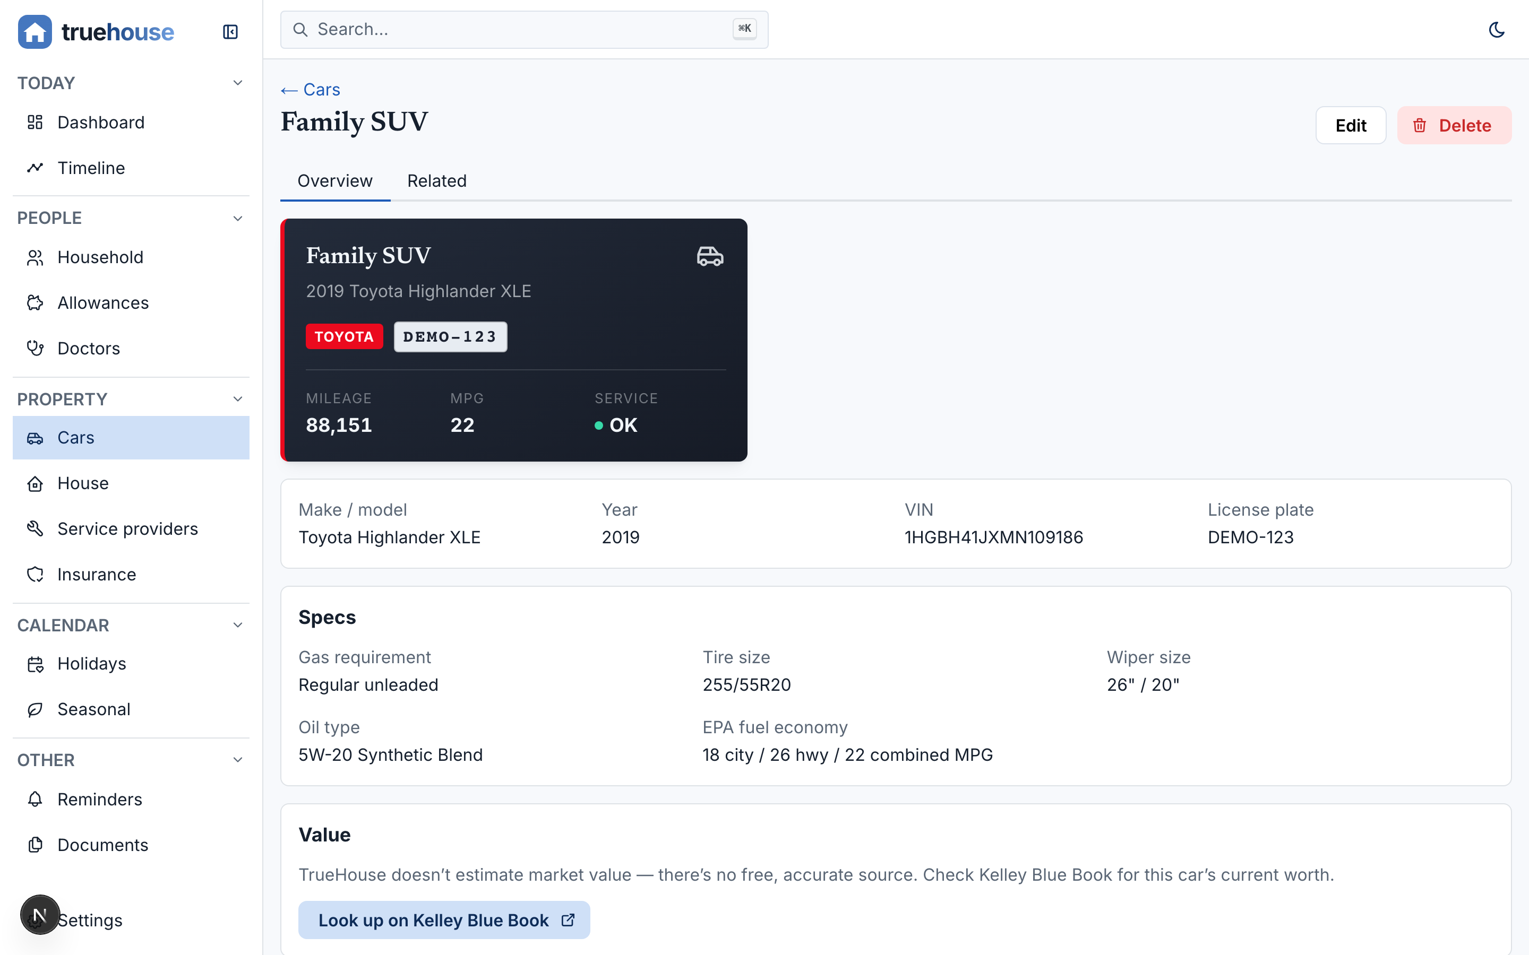Click the House home icon in the sidebar
Screen dimensions: 1529x955
36,483
